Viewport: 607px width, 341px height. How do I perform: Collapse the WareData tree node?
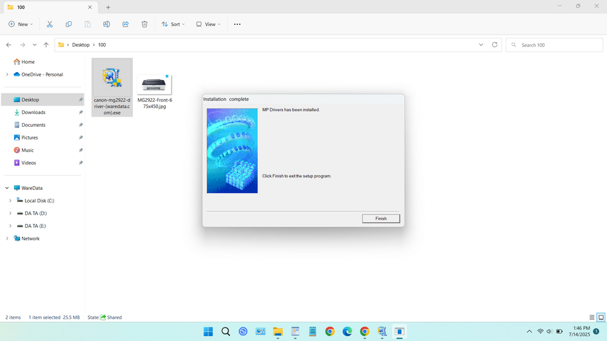coord(7,188)
